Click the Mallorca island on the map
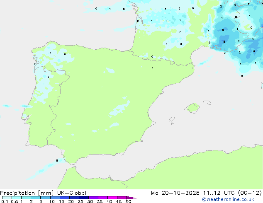 192,108
